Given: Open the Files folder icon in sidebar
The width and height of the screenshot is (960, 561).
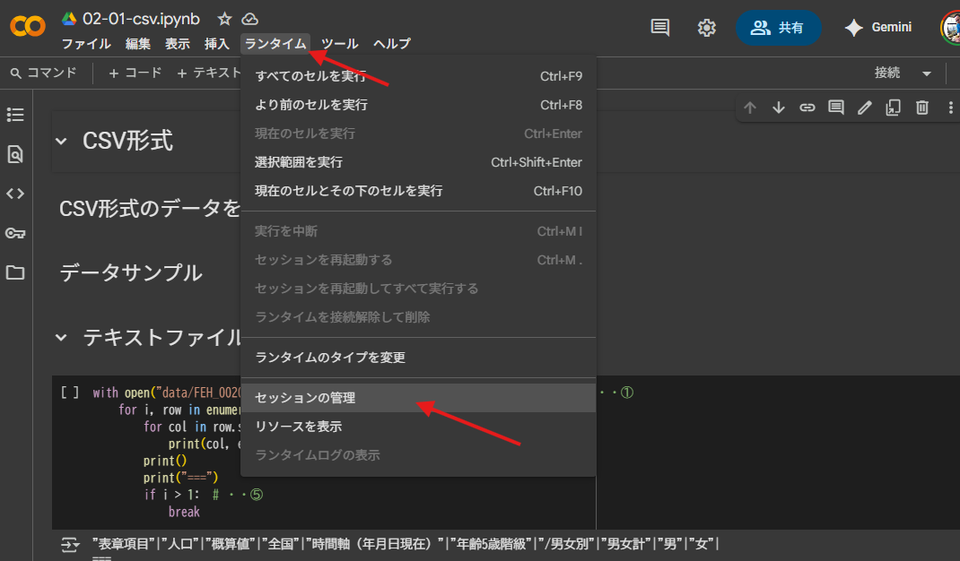Looking at the screenshot, I should (15, 272).
